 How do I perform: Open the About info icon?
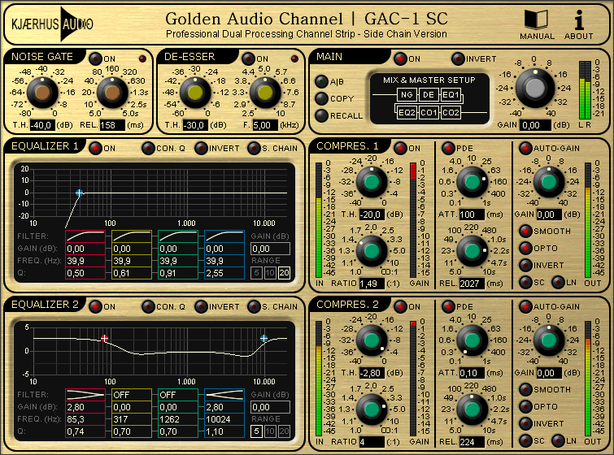pos(579,20)
